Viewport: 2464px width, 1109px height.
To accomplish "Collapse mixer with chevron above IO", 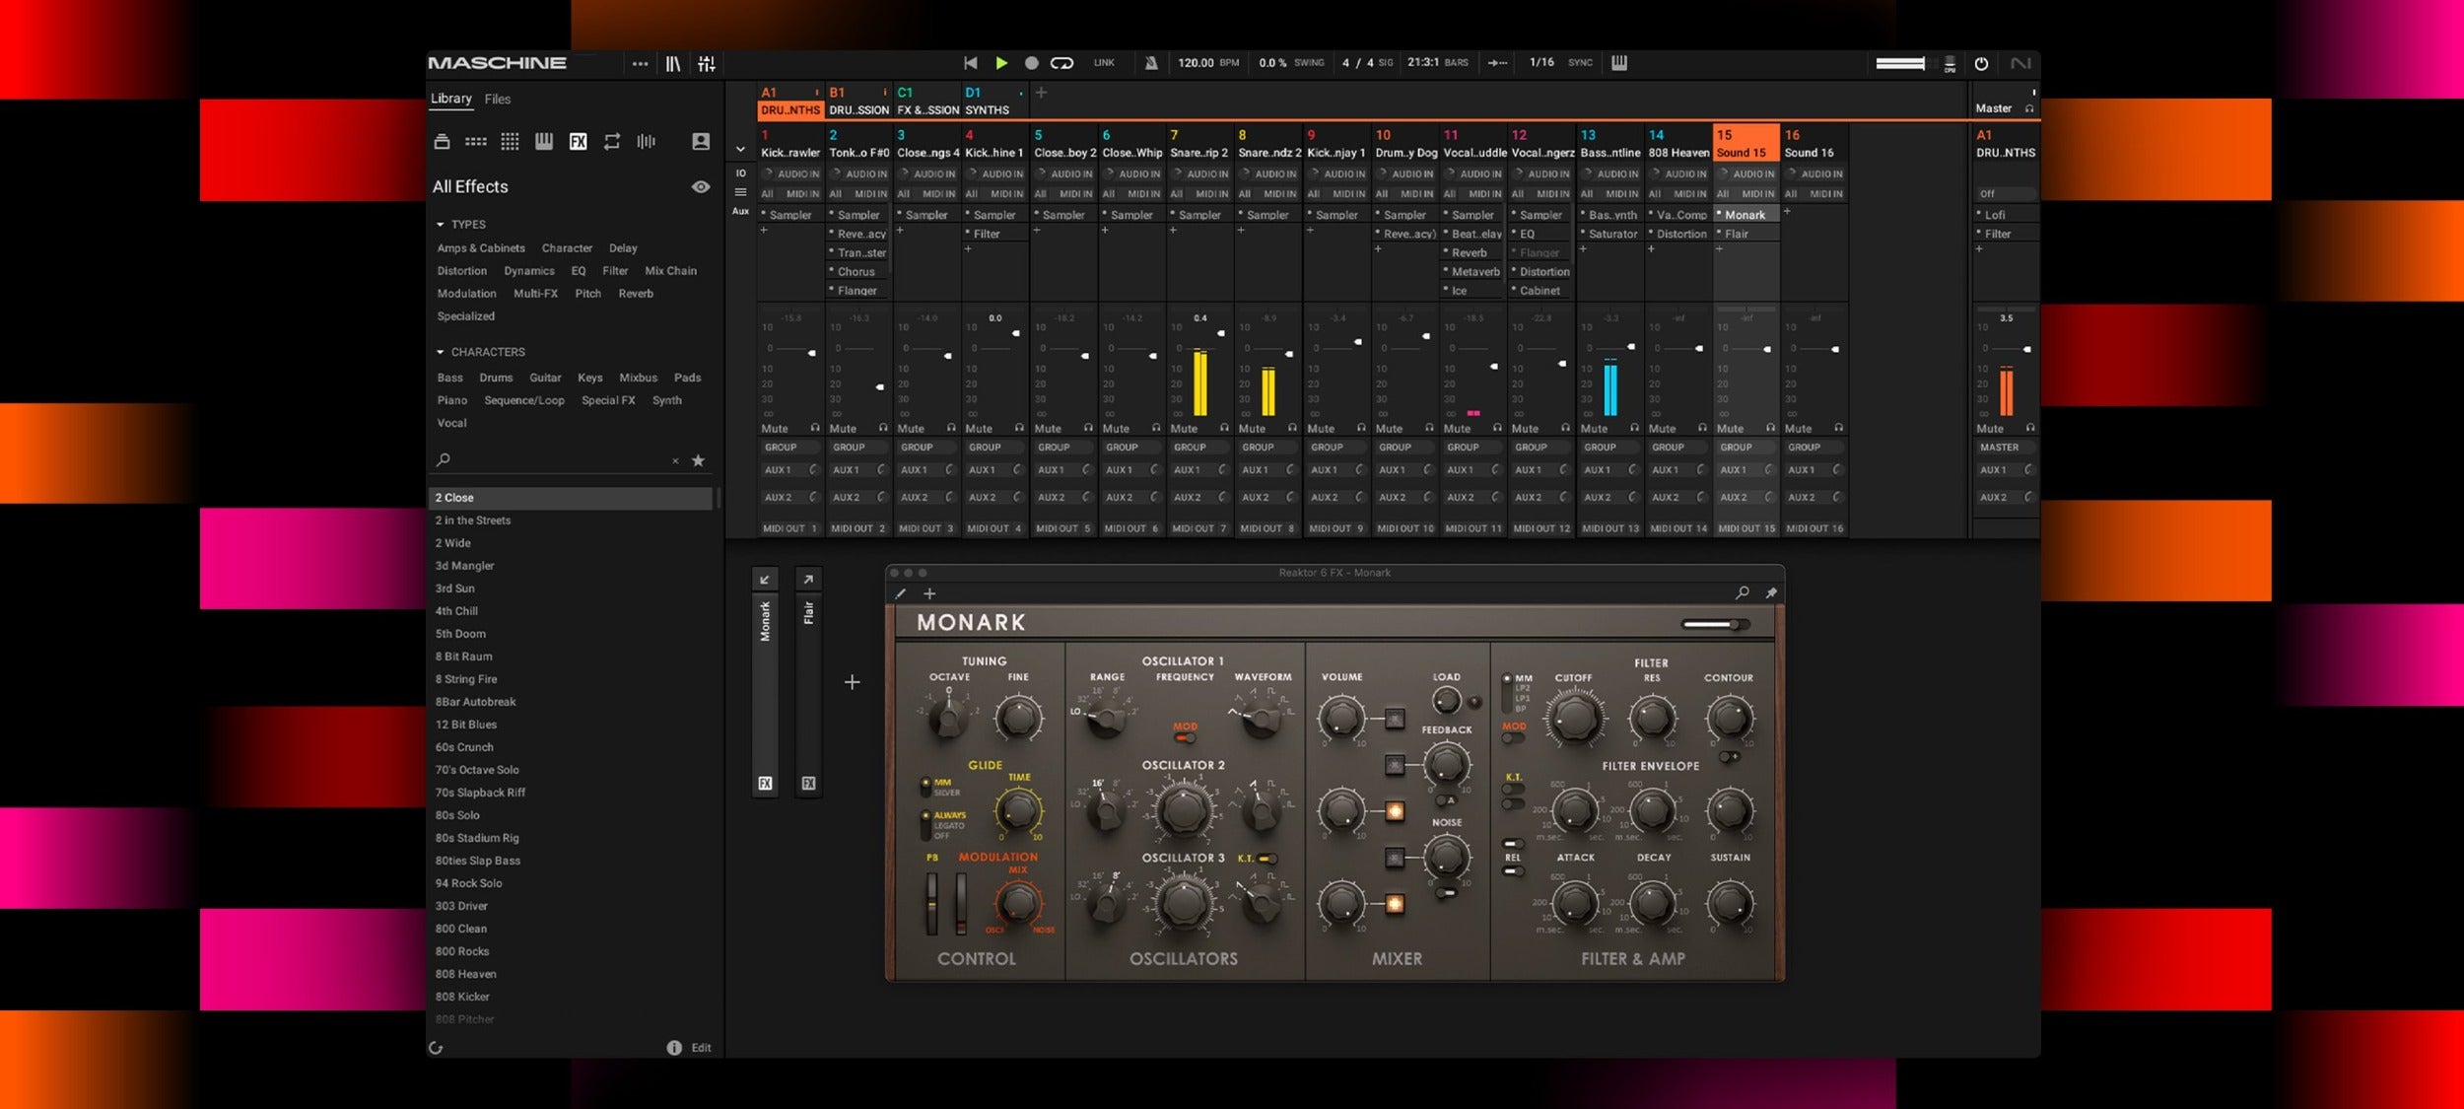I will pyautogui.click(x=740, y=150).
